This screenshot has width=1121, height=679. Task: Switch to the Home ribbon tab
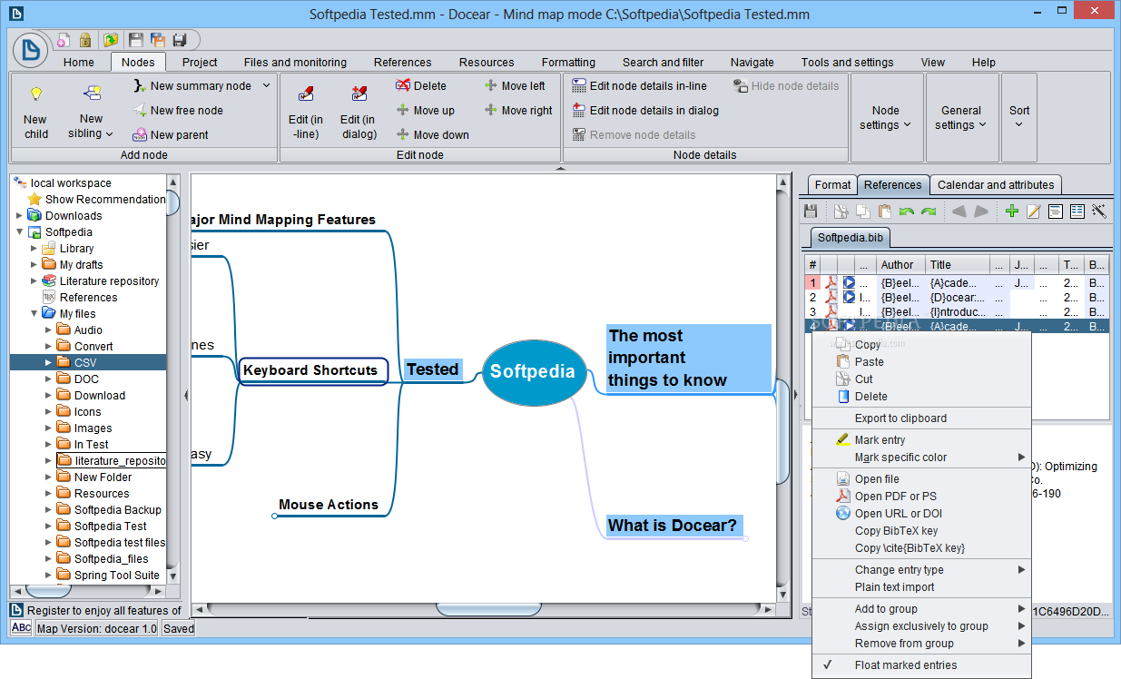tap(79, 62)
